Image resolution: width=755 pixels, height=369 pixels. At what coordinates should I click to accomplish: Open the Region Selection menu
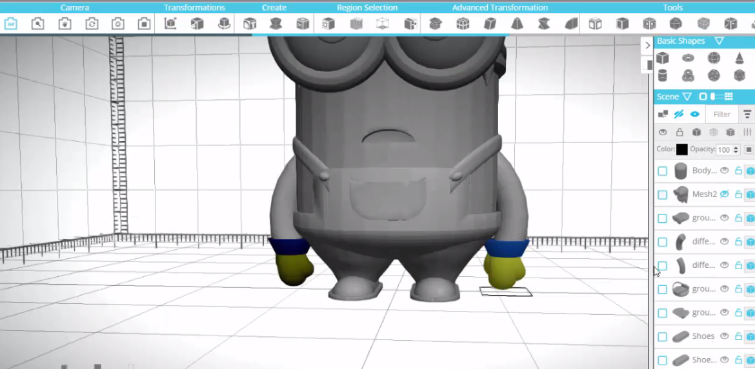point(367,7)
